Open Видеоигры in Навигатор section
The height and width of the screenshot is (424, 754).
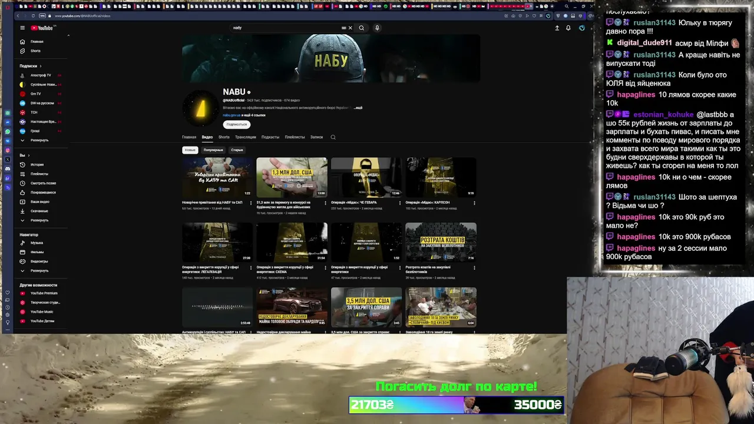[x=39, y=261]
